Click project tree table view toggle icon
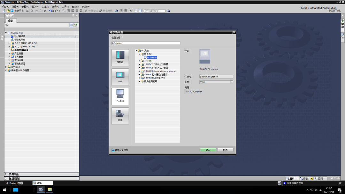Screen dimensions: 345x194 (x=72, y=25)
